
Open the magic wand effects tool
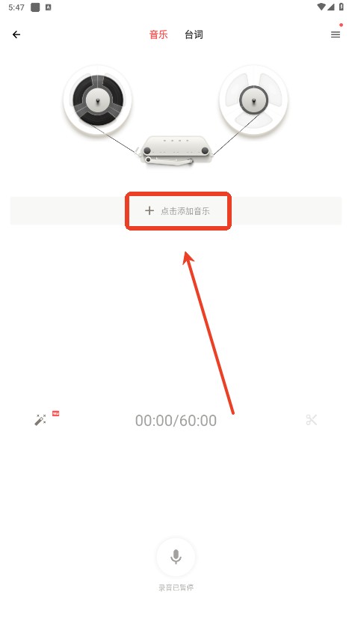tap(40, 420)
